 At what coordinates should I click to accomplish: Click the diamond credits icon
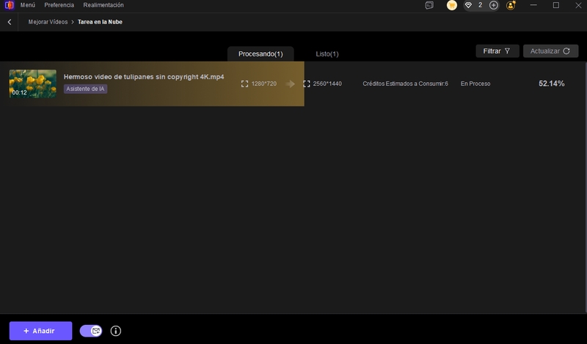pyautogui.click(x=469, y=5)
